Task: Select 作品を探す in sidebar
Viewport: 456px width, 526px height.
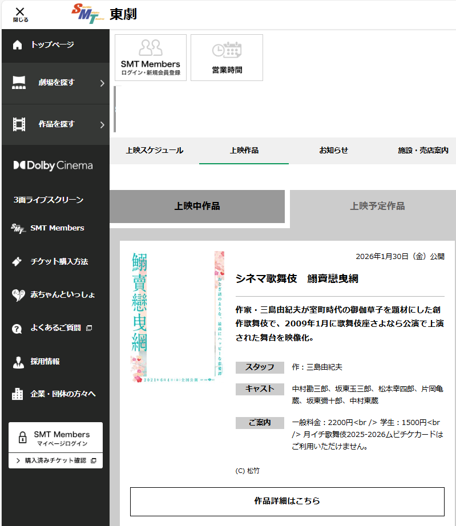Action: pyautogui.click(x=57, y=124)
